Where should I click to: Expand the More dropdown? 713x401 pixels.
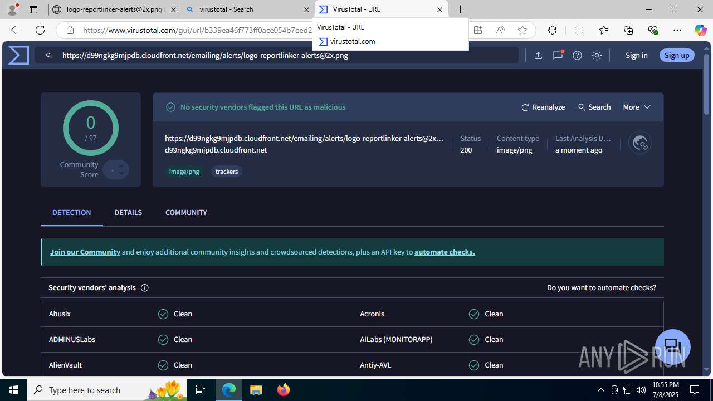637,107
